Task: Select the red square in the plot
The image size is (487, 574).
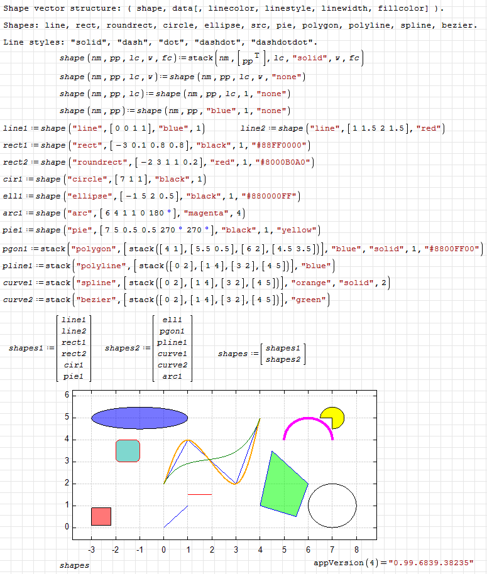Action: coord(101,516)
